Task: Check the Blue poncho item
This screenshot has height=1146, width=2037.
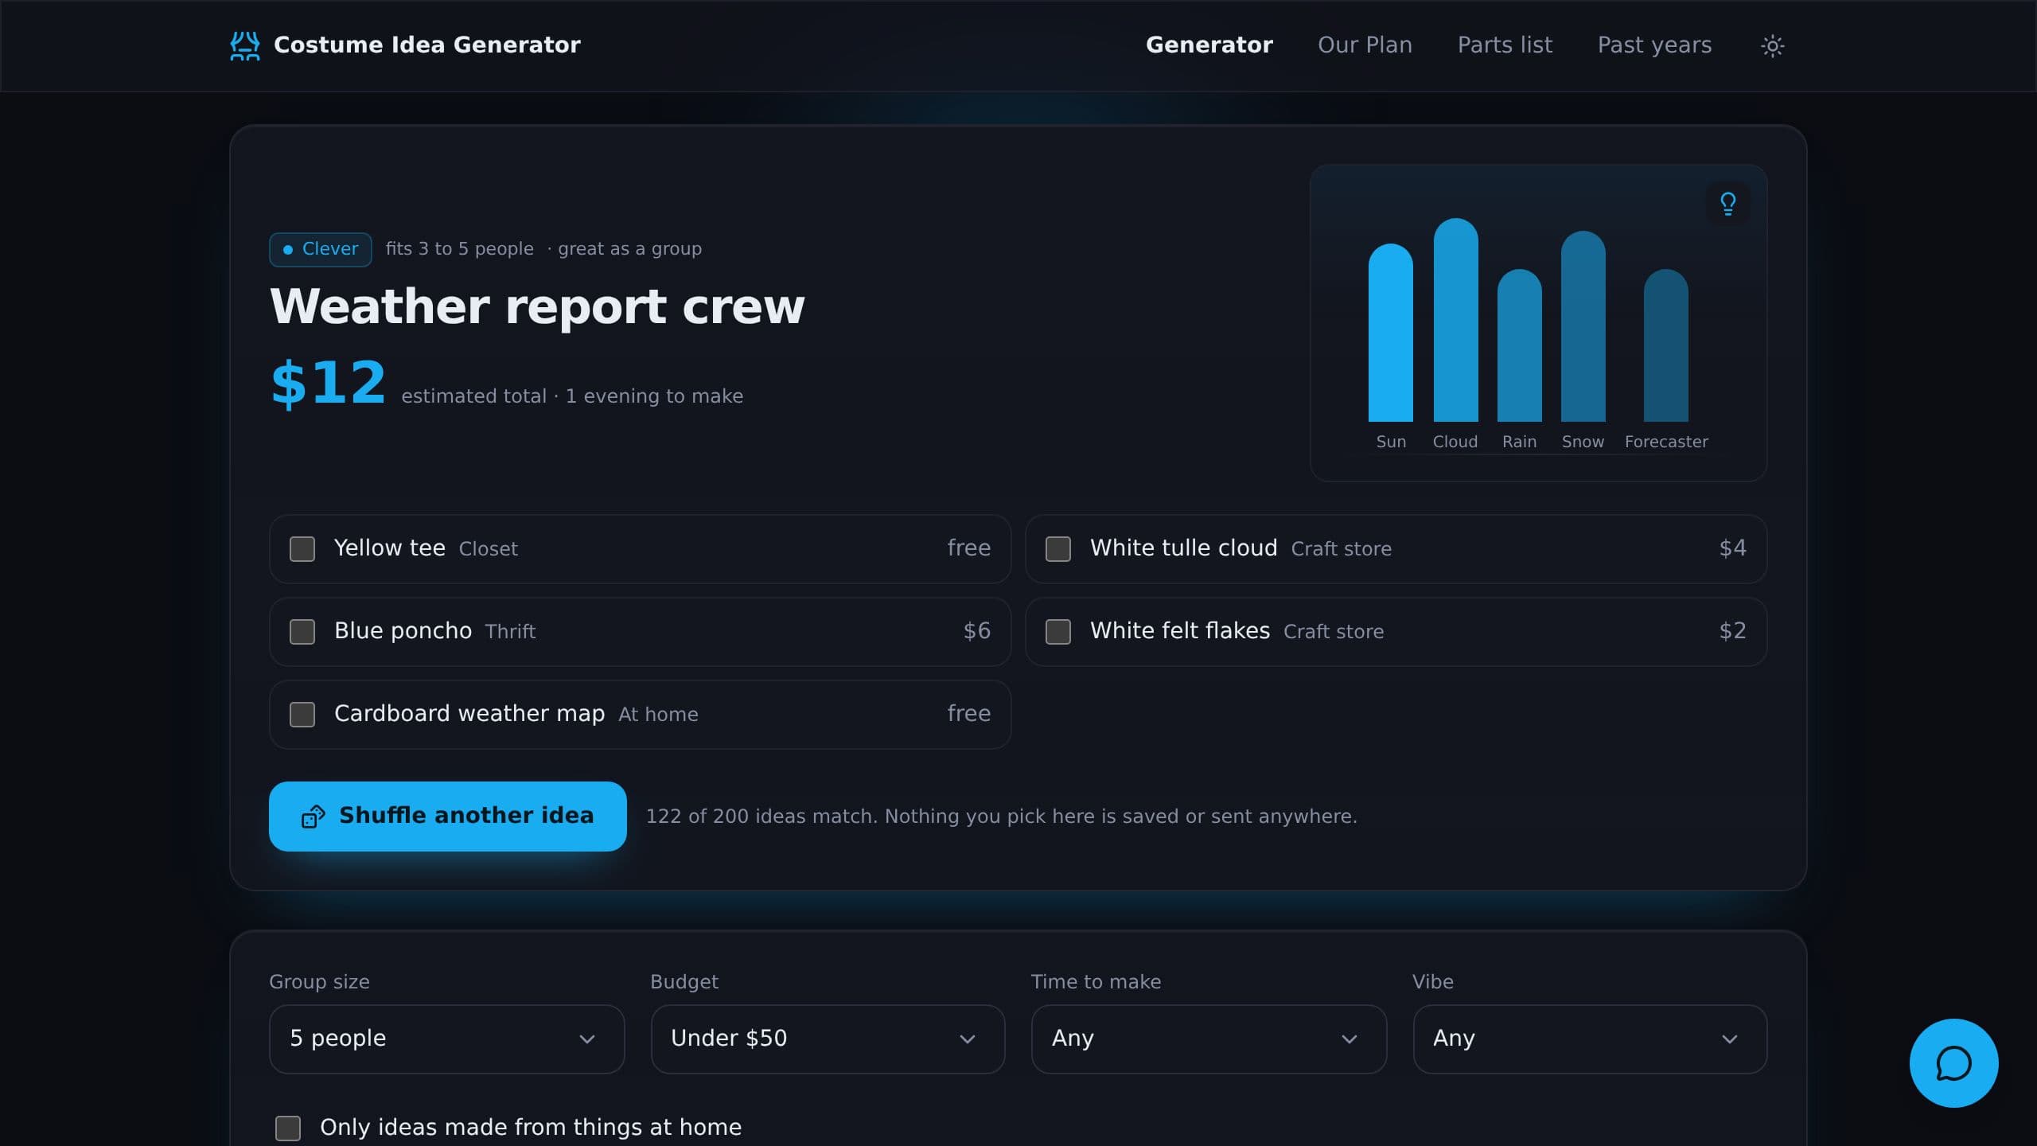Action: pos(302,632)
